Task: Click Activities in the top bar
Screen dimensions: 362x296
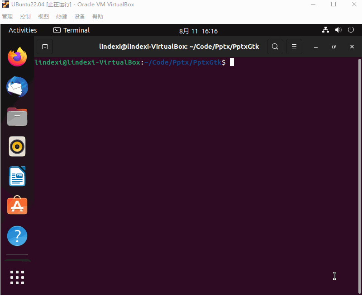Action: 23,30
